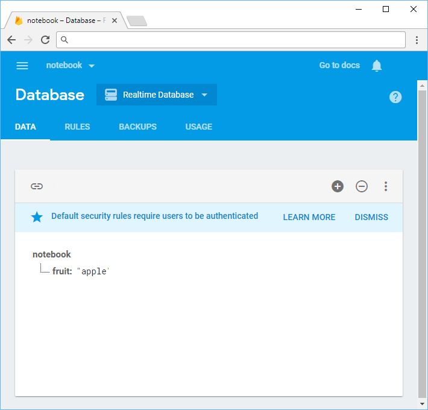Open the Chrome three-dot menu

(417, 40)
